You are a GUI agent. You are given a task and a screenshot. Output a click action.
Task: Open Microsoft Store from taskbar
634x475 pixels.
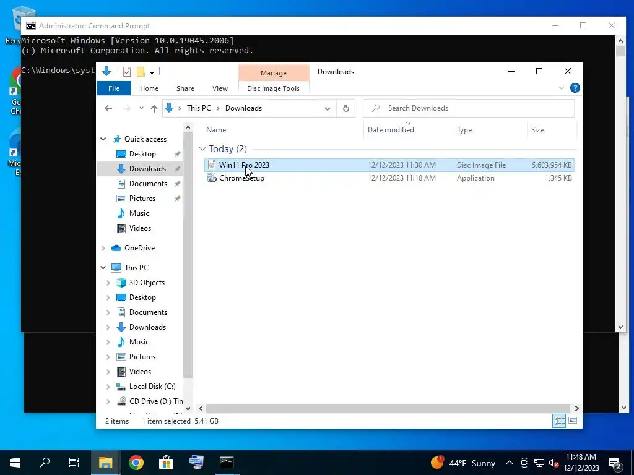click(166, 463)
